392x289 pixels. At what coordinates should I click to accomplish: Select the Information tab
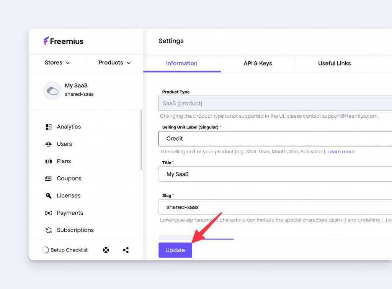point(181,63)
